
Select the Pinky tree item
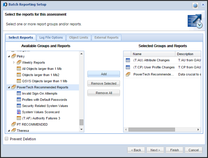click(x=21, y=56)
